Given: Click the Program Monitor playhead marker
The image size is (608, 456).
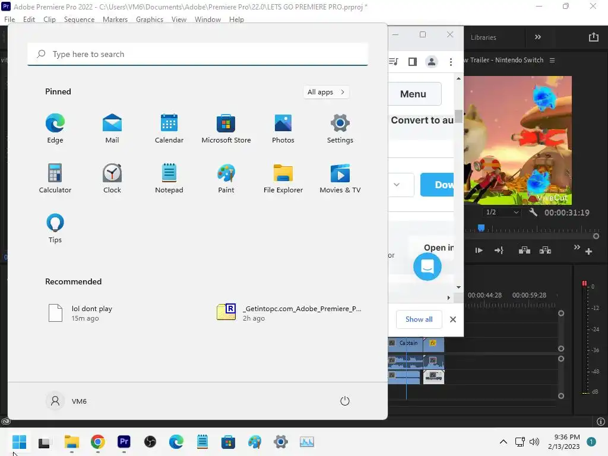Looking at the screenshot, I should click(481, 227).
